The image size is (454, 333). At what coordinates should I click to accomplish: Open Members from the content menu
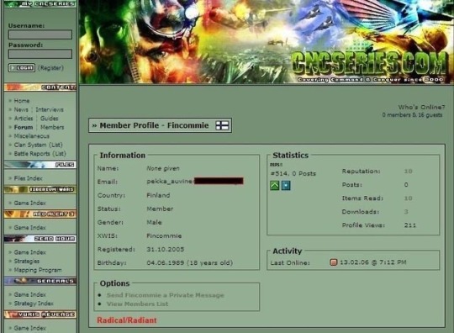[52, 127]
